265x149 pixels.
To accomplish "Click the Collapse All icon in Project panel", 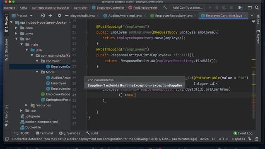I will tap(51, 16).
